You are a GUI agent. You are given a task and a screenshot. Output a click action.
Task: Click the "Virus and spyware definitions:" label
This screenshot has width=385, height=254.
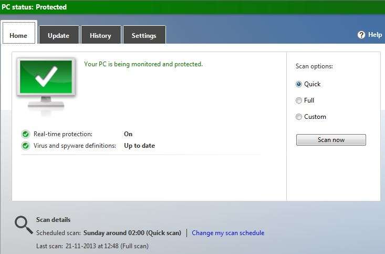coord(75,146)
